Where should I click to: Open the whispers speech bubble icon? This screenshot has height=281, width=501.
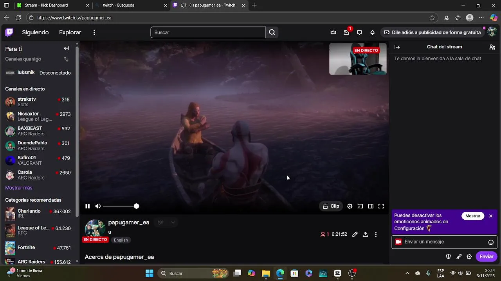359,32
